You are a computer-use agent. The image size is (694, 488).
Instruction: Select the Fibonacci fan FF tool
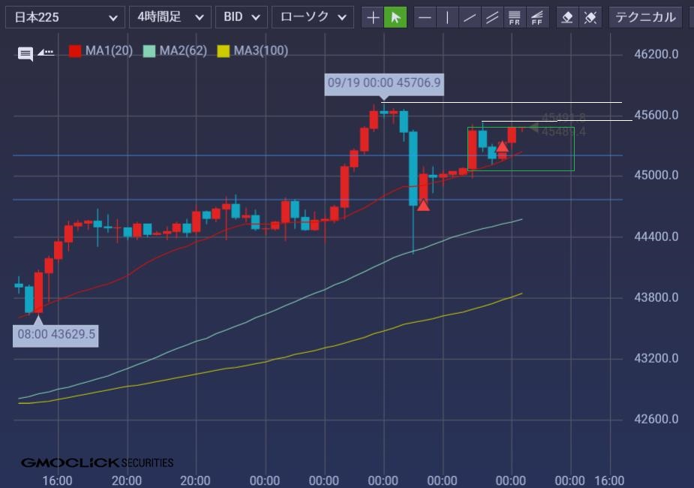point(537,17)
